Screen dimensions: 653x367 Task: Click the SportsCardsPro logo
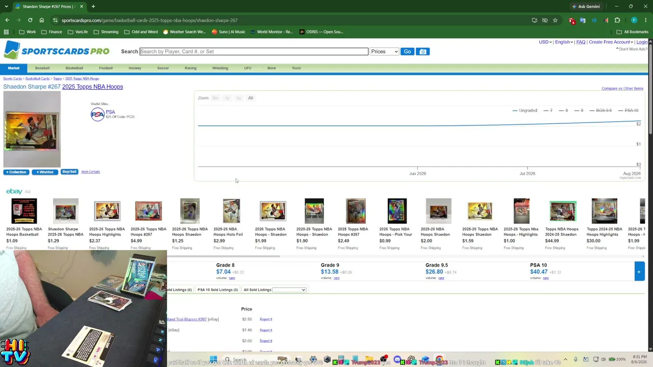pos(57,51)
